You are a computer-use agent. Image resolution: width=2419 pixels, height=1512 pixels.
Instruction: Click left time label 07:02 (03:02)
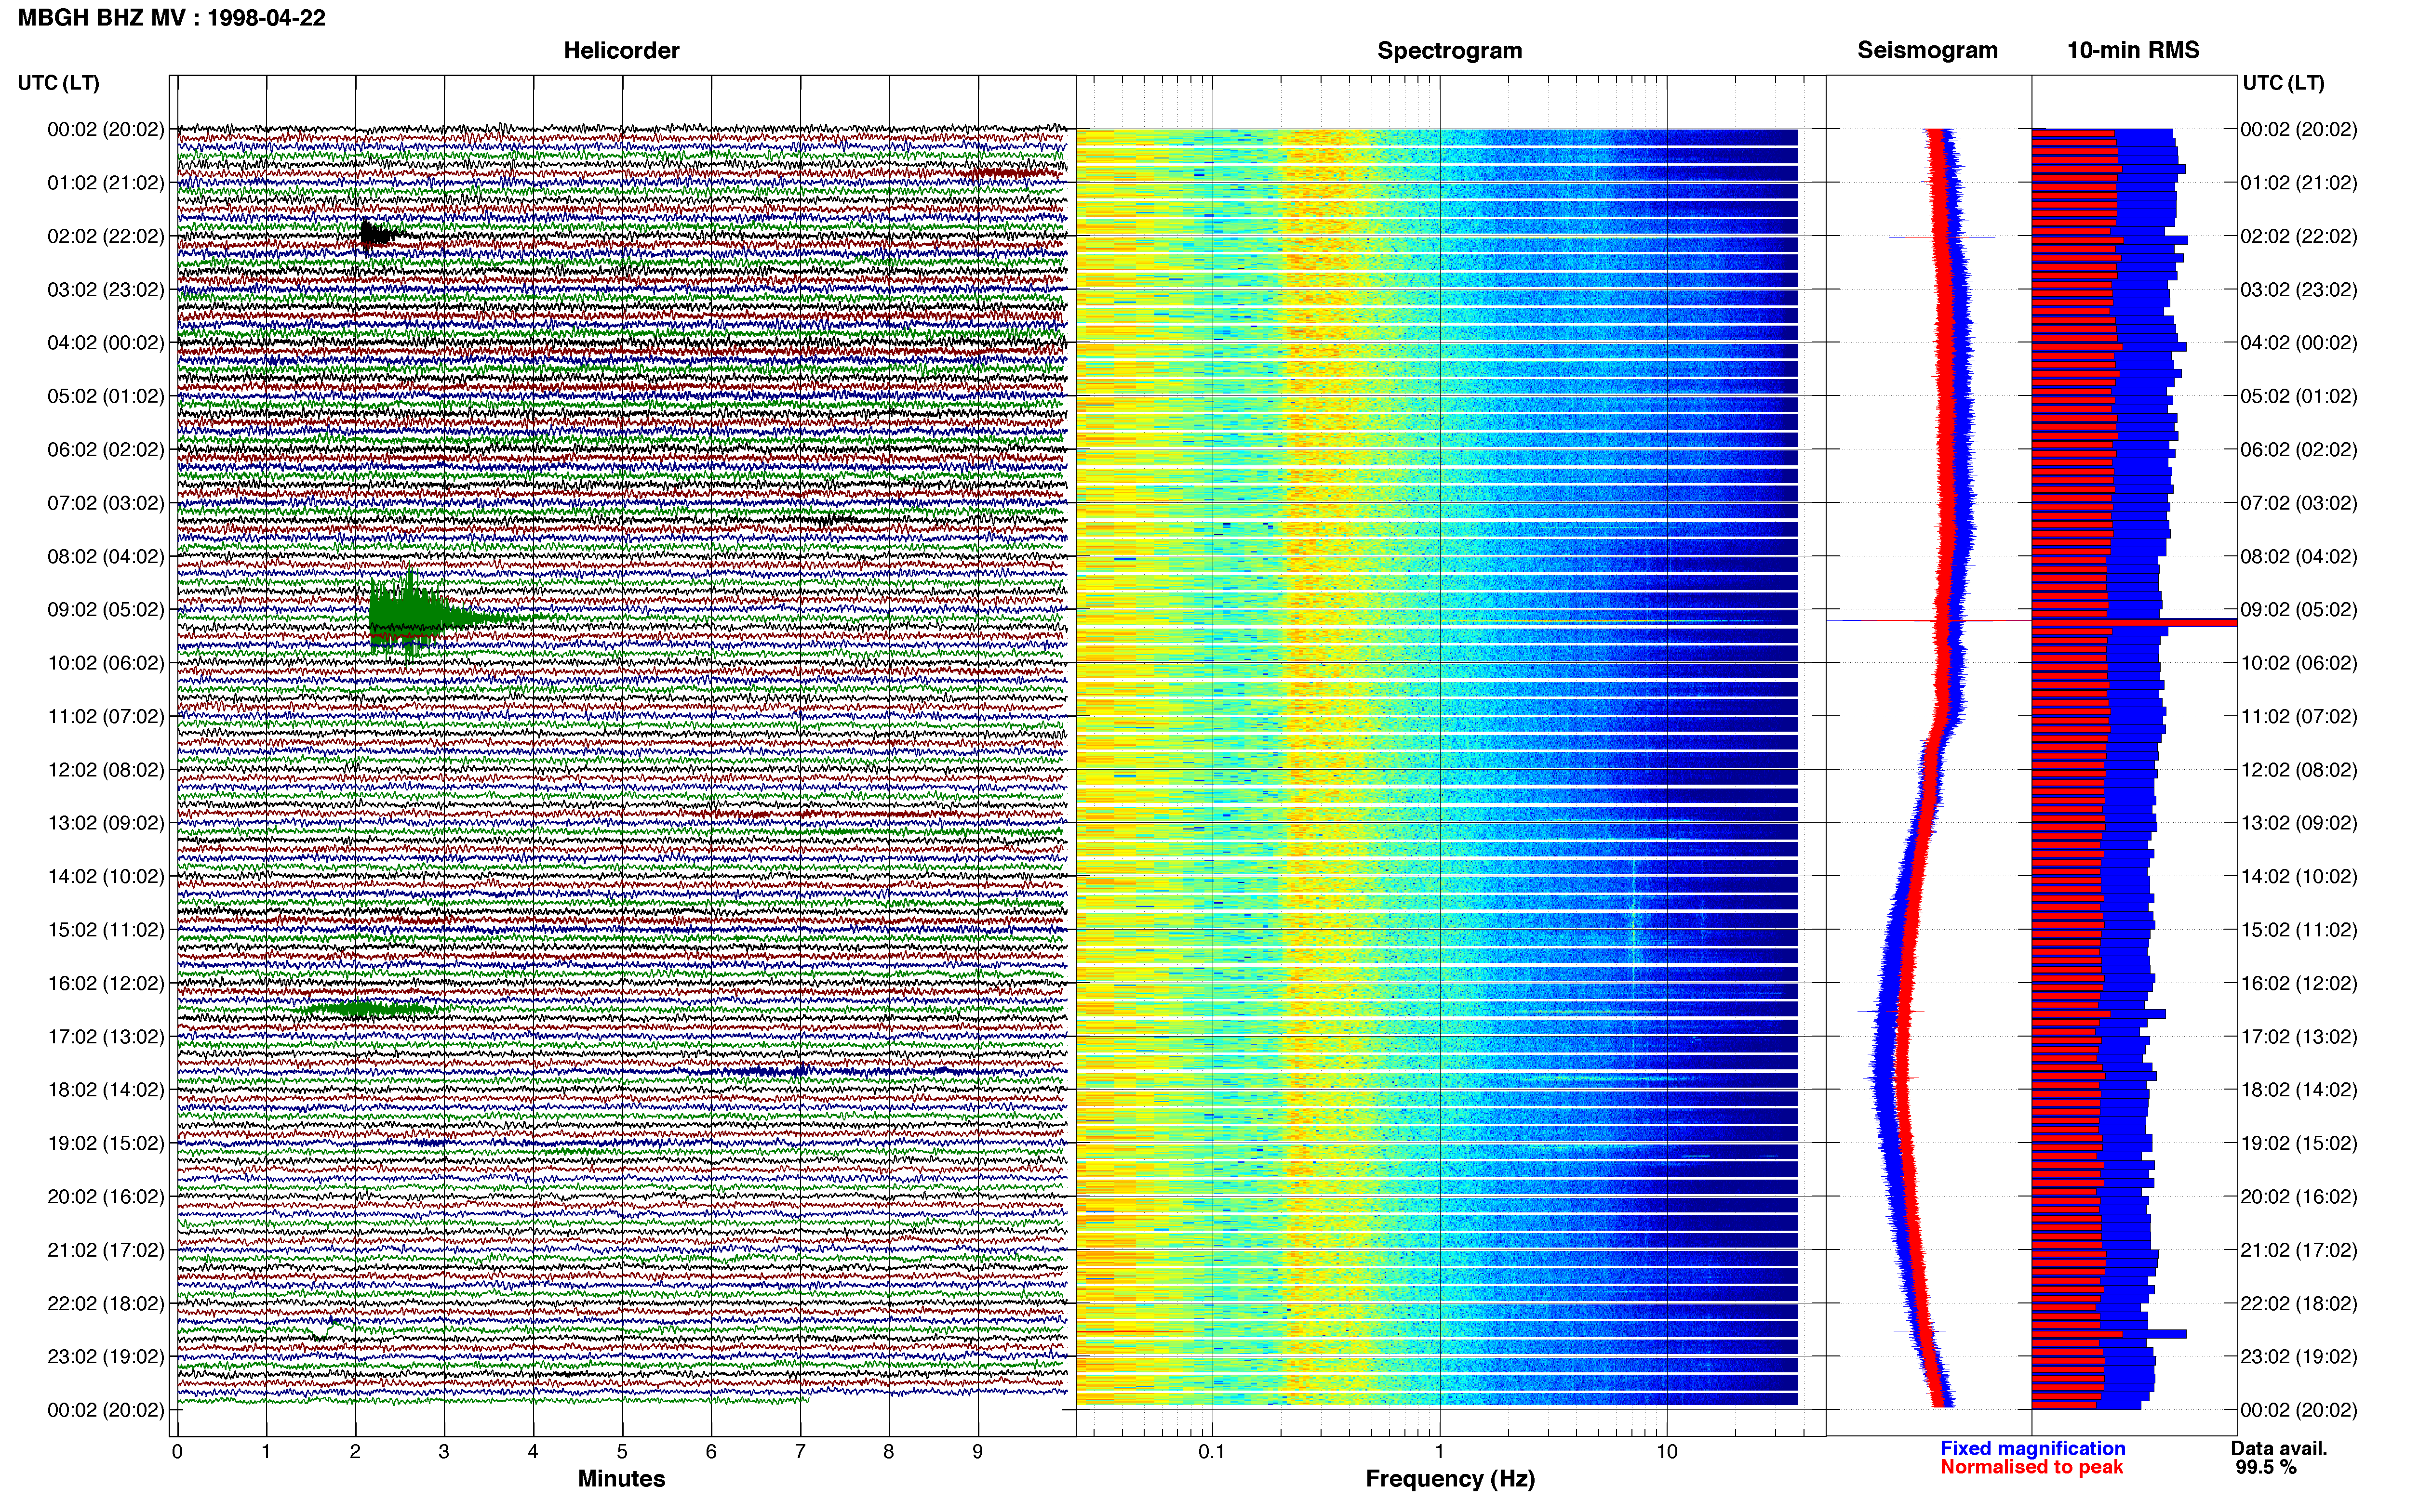point(106,503)
